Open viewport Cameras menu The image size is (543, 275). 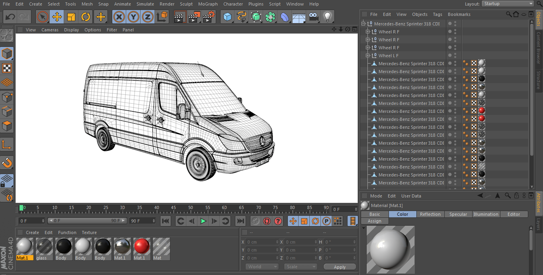pos(50,30)
